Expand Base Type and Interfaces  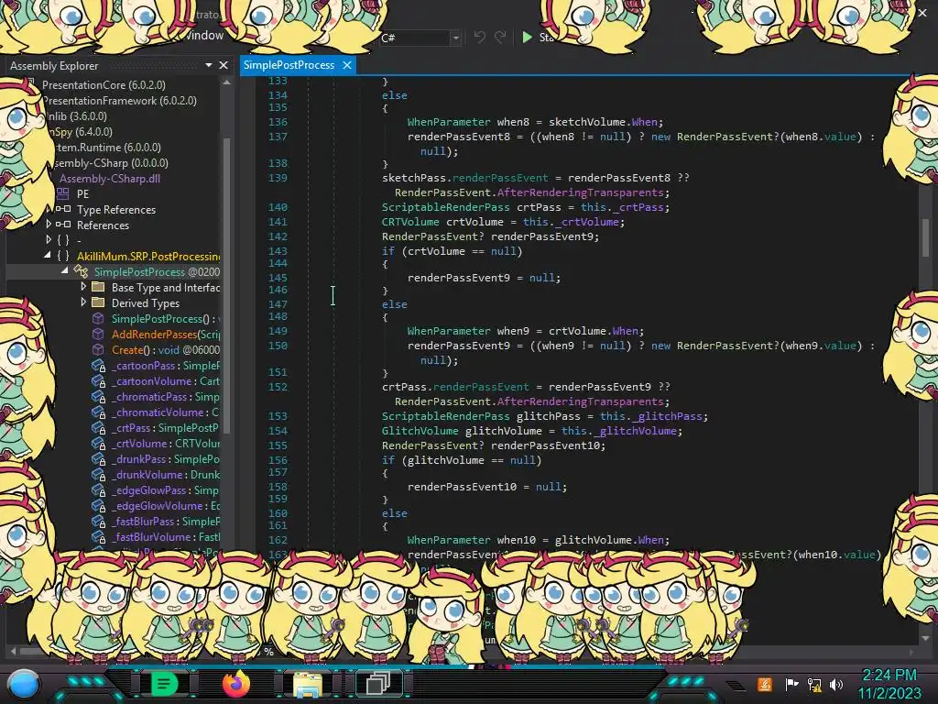[83, 286]
